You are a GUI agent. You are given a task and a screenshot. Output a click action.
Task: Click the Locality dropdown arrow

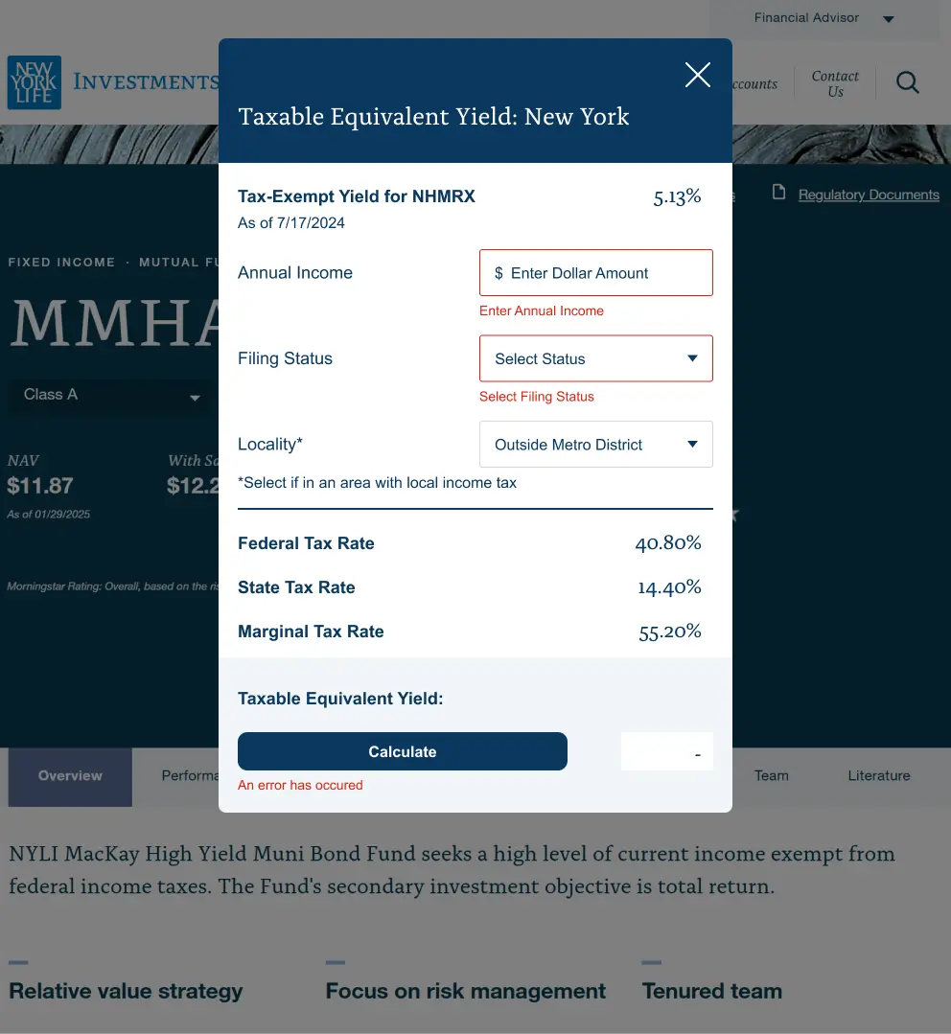[693, 445]
